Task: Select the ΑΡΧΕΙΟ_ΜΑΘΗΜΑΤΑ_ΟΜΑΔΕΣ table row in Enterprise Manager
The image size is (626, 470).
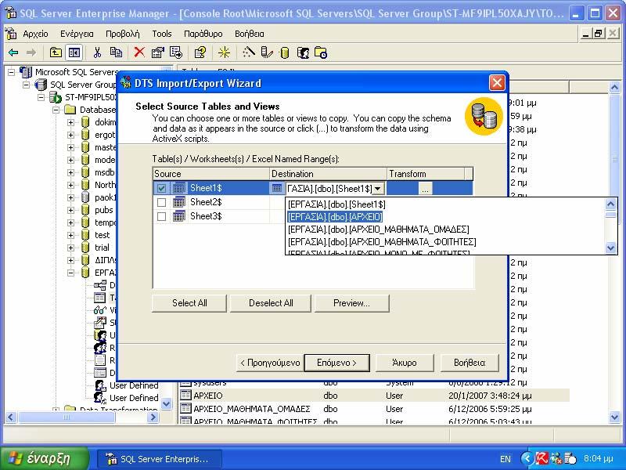Action: coord(375,409)
